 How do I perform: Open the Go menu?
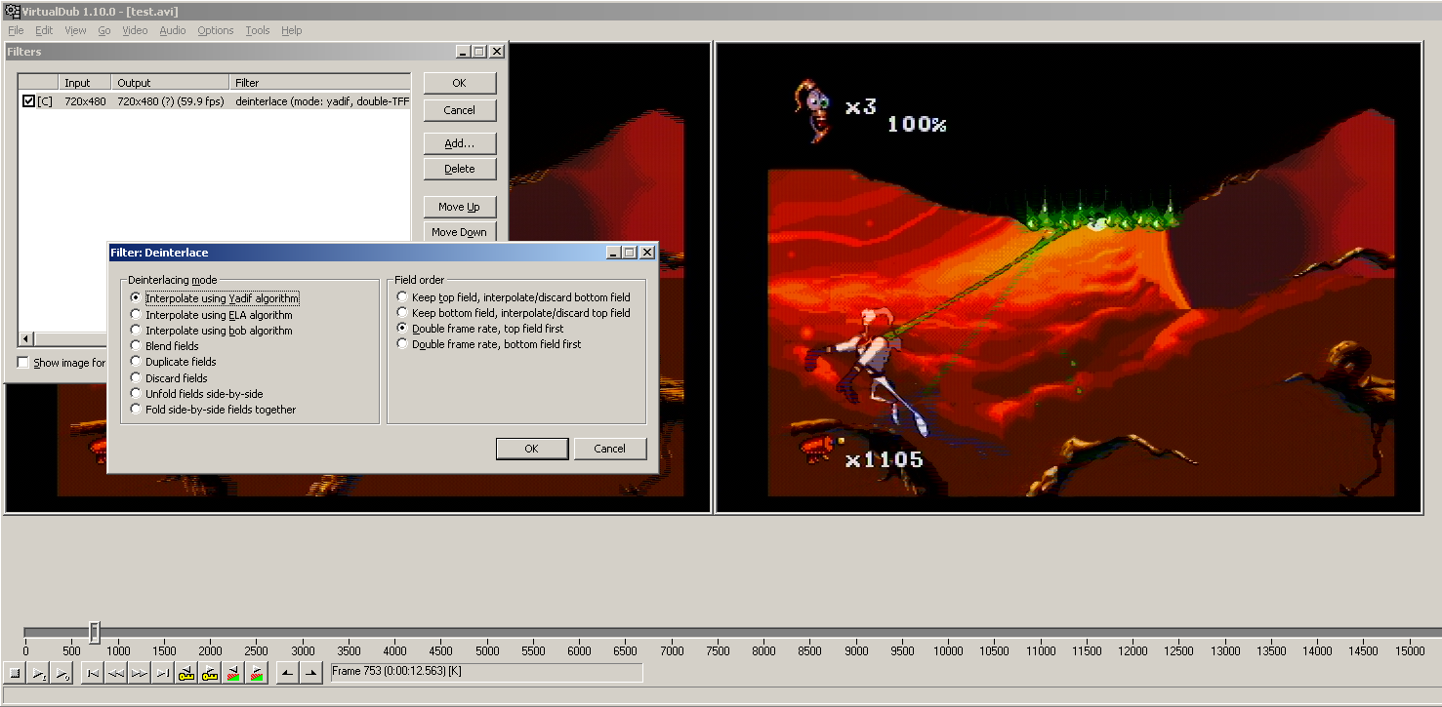click(x=104, y=30)
